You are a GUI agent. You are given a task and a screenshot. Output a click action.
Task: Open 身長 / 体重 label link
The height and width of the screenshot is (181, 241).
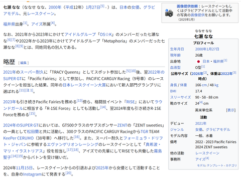point(178,85)
